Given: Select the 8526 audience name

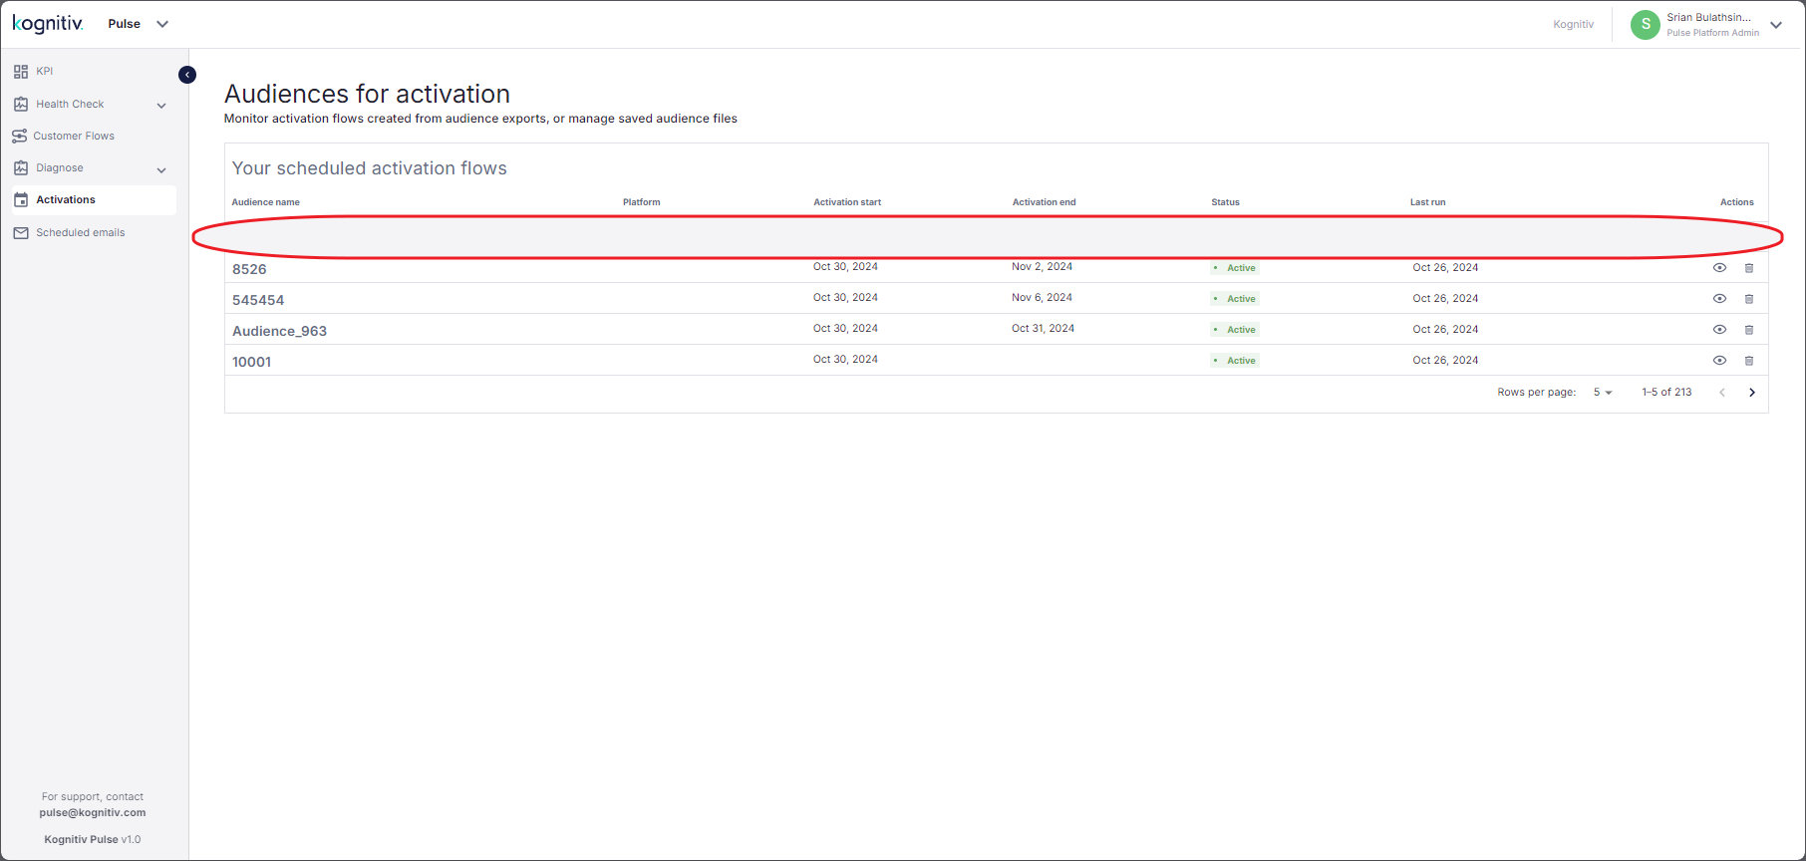Looking at the screenshot, I should click(x=249, y=269).
